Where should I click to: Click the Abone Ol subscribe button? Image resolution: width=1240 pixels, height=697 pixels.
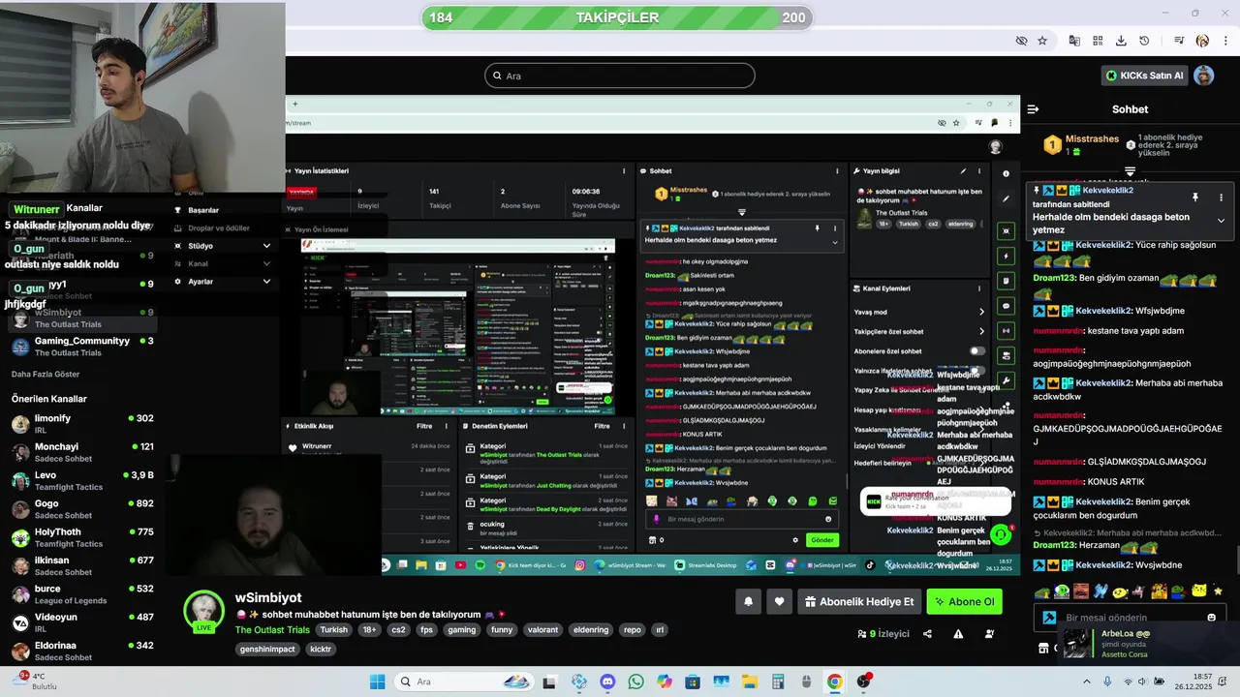(964, 602)
